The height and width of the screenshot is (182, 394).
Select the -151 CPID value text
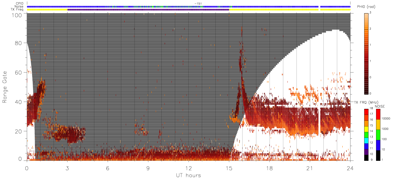click(x=198, y=4)
